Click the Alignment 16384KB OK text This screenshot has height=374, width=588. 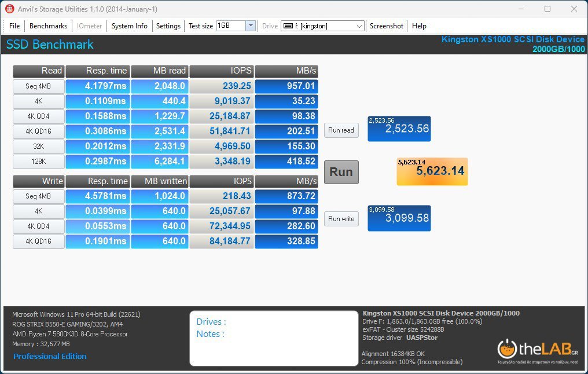[x=393, y=354]
